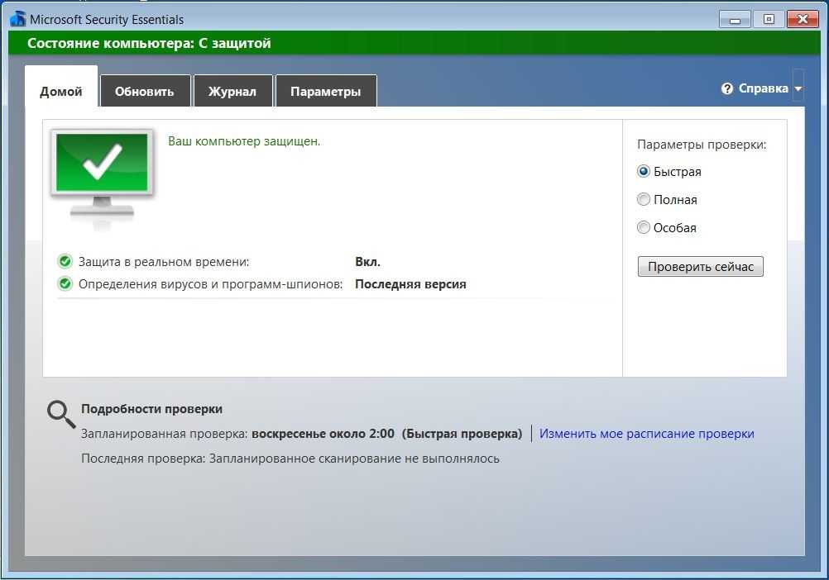Click the Защита в реальном времени label

click(164, 262)
